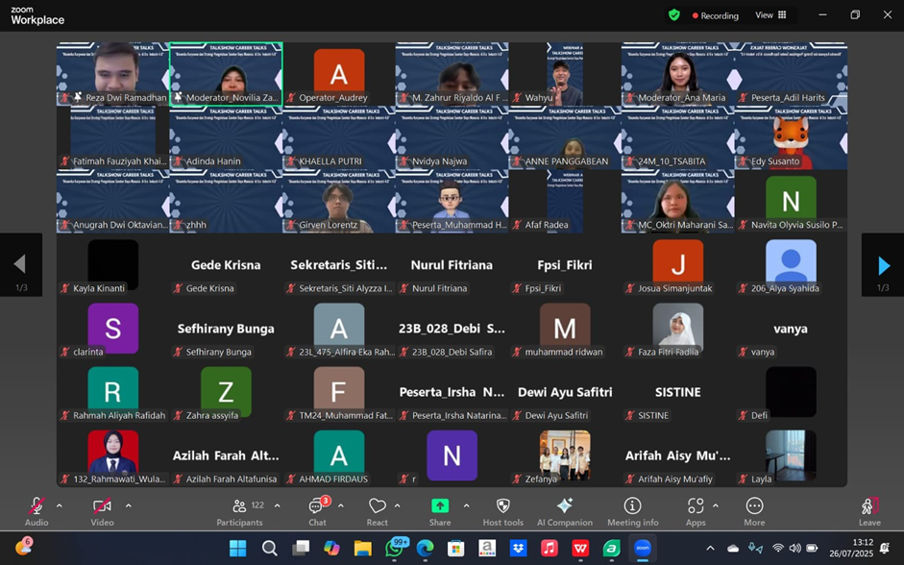The image size is (904, 565).
Task: Expand audio options arrow next to Audio
Action: pos(59,505)
